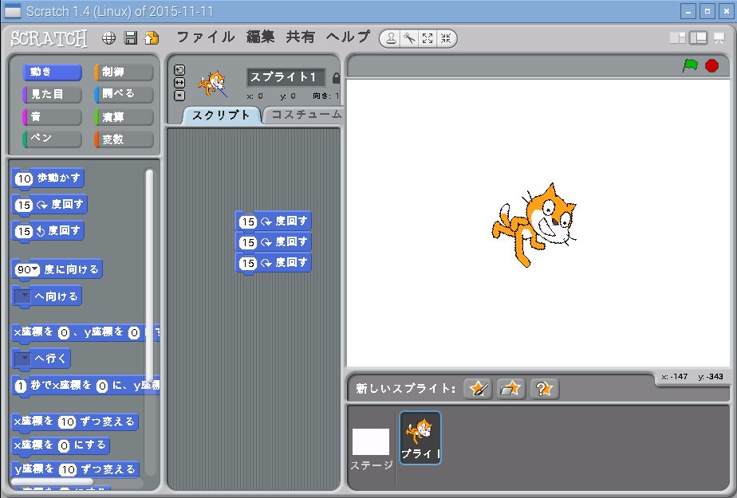Paint a new sprite

[478, 389]
